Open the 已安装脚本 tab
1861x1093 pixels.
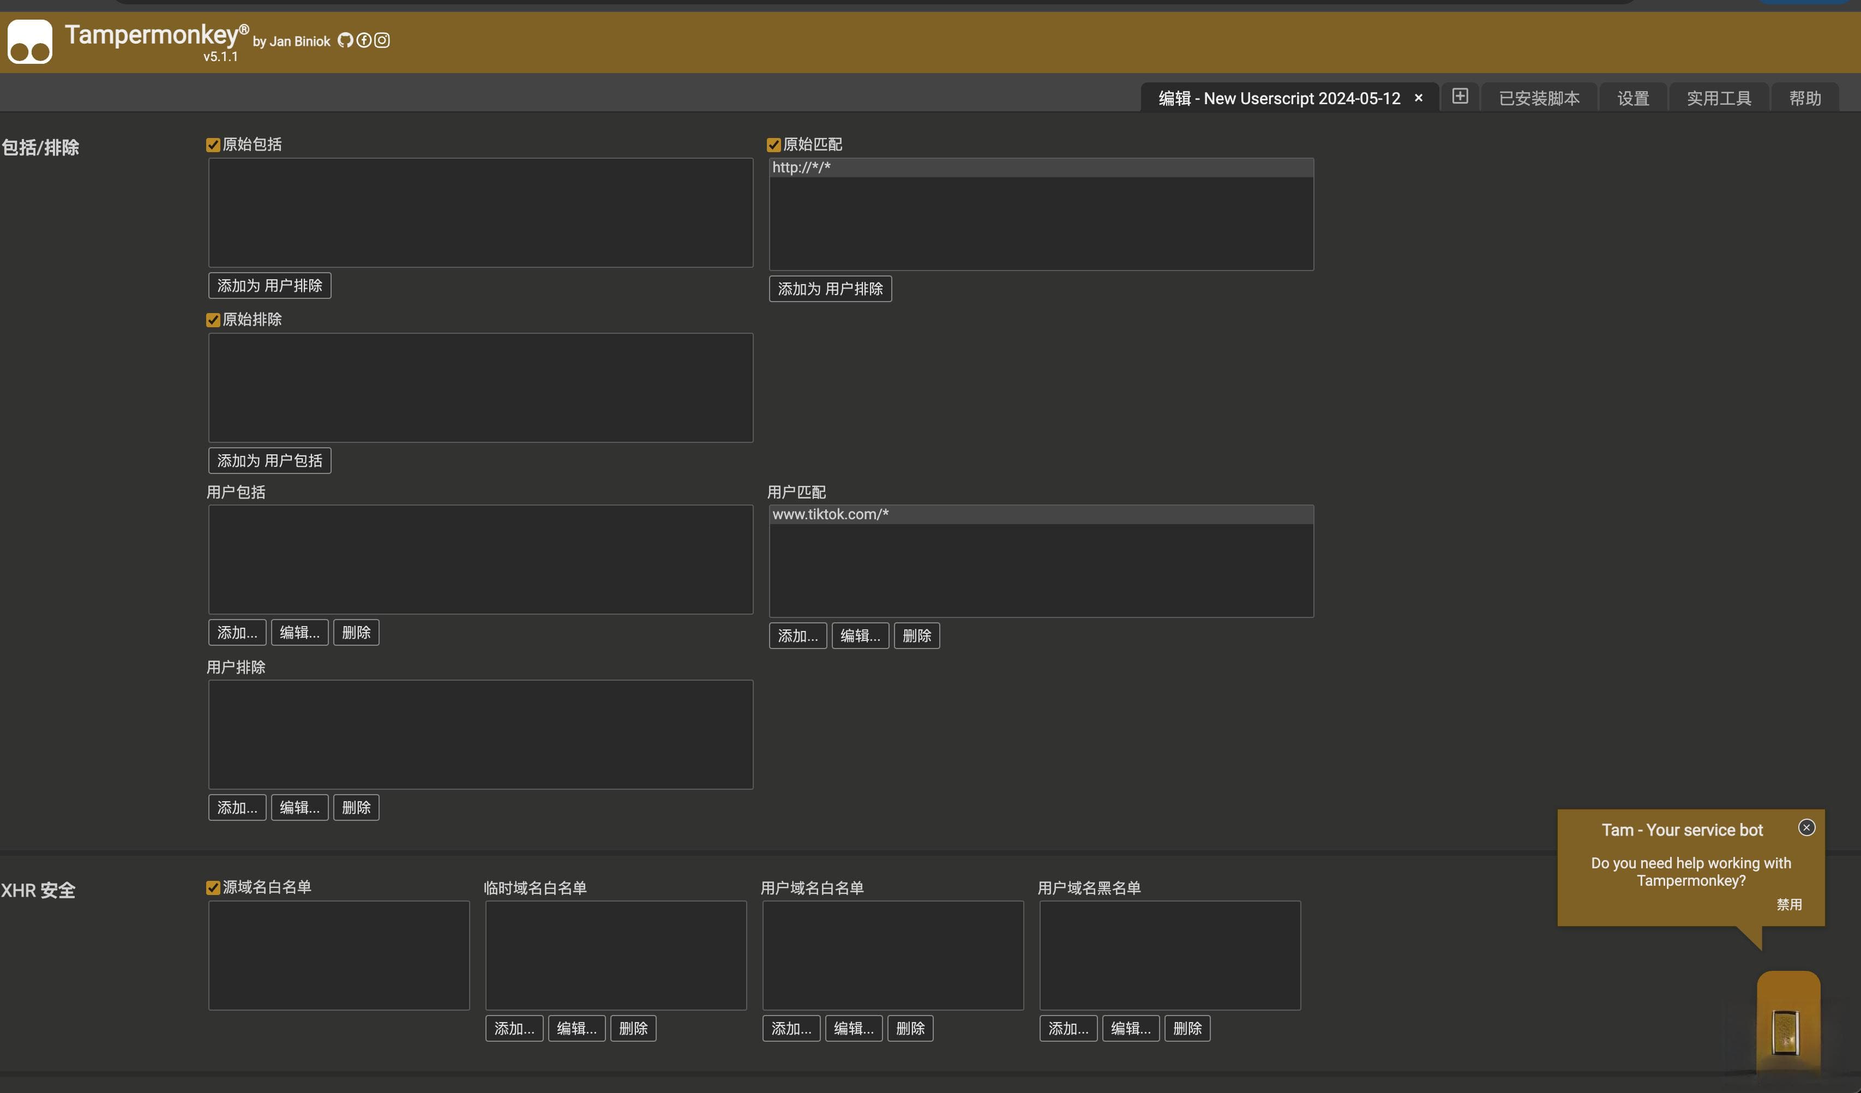tap(1539, 98)
